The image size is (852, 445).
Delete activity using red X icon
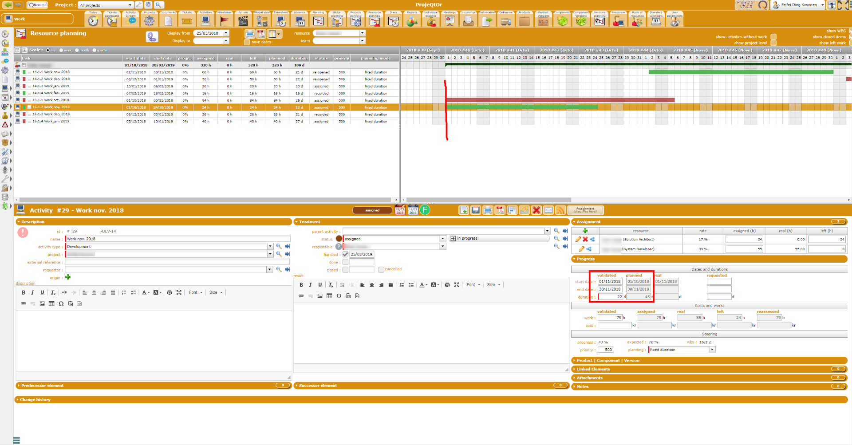pyautogui.click(x=536, y=210)
